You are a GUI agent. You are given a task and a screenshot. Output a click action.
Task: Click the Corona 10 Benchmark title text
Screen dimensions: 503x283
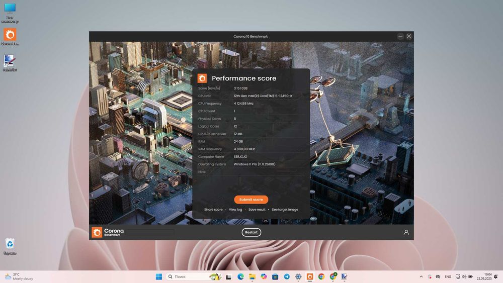point(250,37)
